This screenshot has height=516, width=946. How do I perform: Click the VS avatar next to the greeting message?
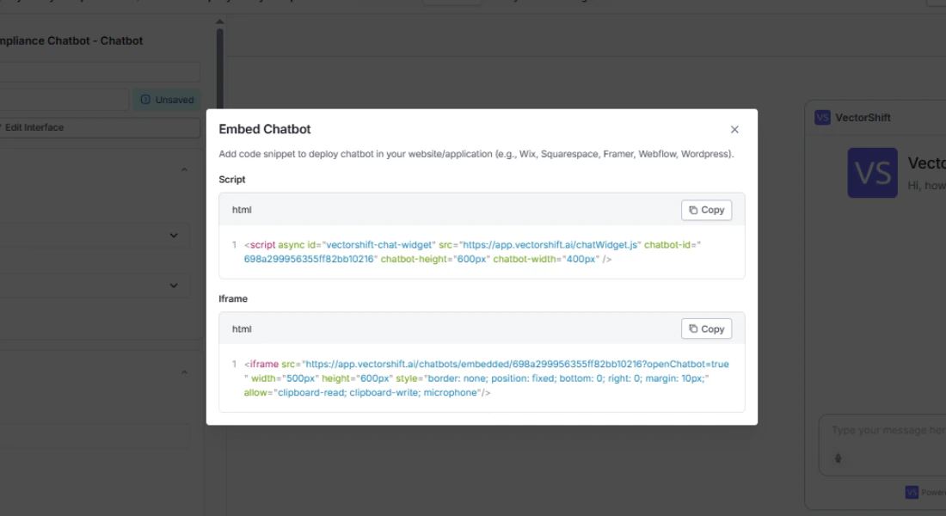pyautogui.click(x=872, y=173)
